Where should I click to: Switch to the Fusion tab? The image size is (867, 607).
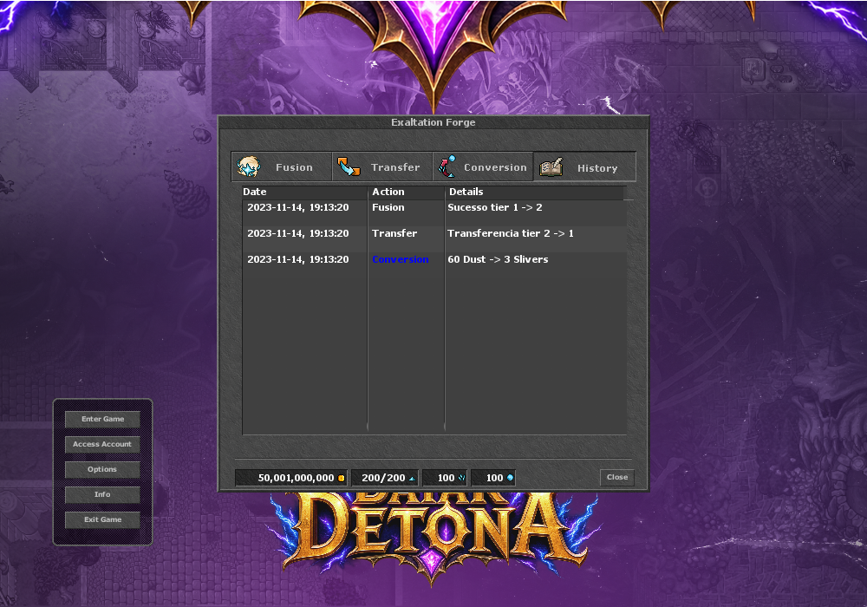[282, 167]
